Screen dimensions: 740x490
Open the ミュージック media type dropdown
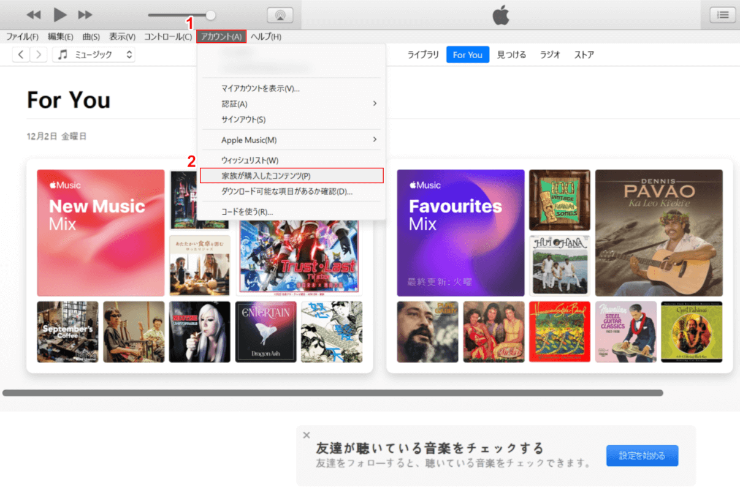click(x=94, y=55)
